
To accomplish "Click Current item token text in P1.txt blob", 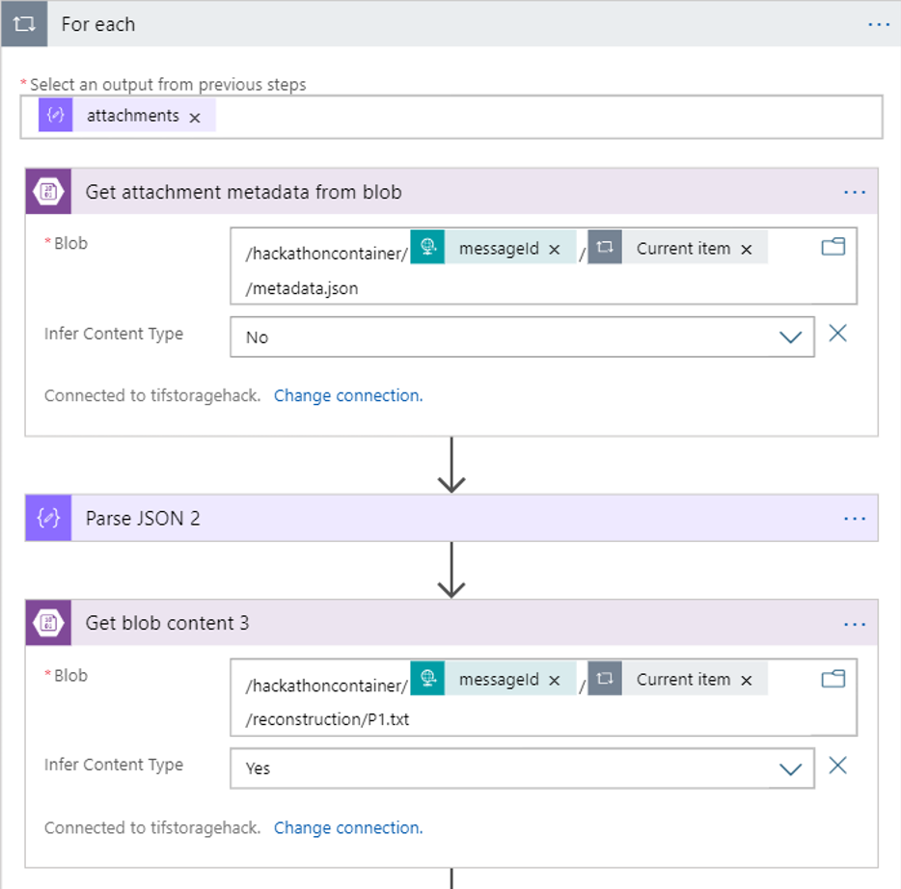I will (x=683, y=680).
